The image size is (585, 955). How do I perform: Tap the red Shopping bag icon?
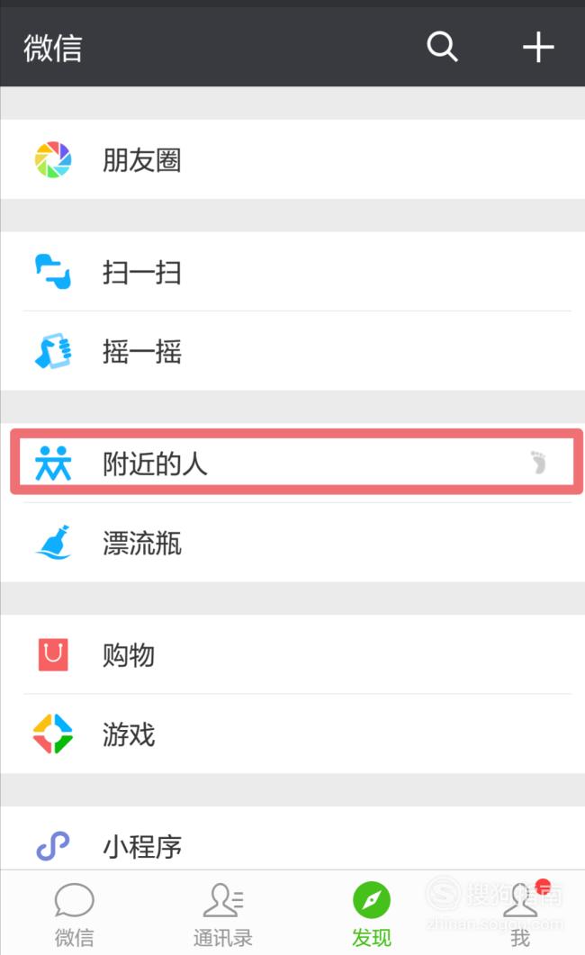pyautogui.click(x=53, y=654)
